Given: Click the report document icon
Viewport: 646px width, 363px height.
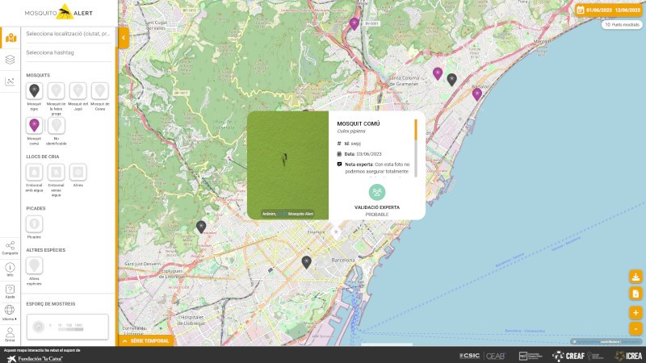Looking at the screenshot, I should (636, 294).
